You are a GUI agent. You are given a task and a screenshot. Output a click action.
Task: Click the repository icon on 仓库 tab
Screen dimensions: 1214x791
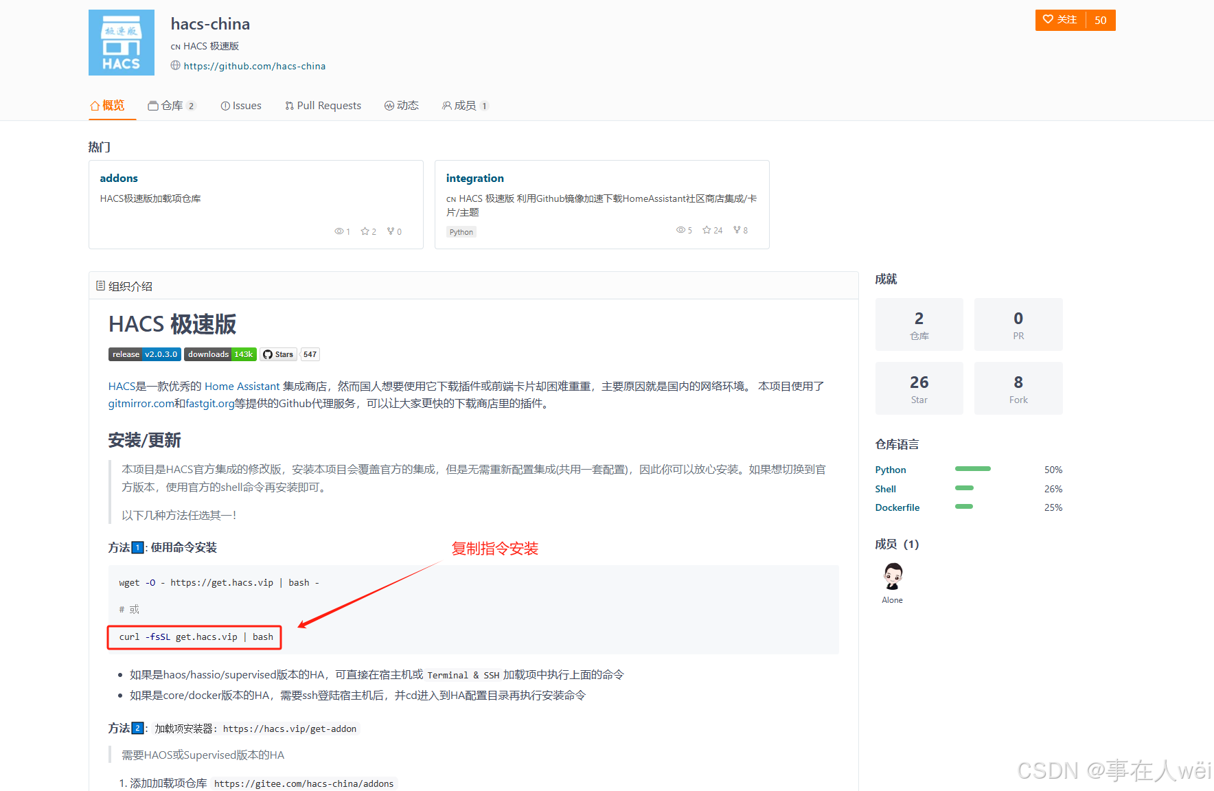(153, 106)
